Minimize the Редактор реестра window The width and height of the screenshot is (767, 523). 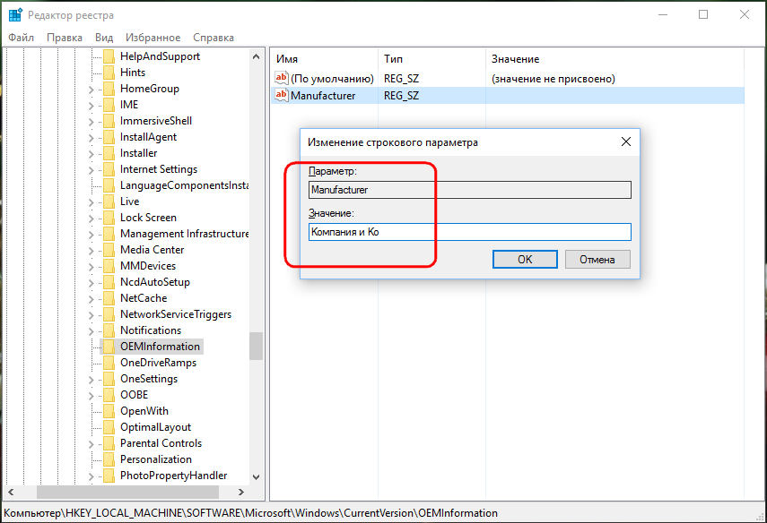(x=663, y=14)
